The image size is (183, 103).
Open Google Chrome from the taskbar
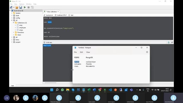(100, 90)
